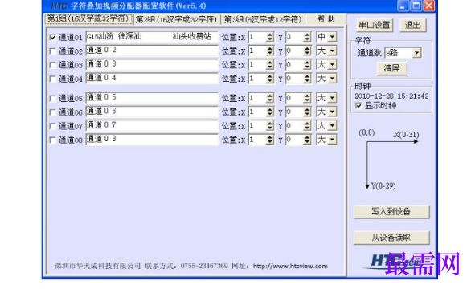Tick the 通道04 checkbox

[x=53, y=79]
